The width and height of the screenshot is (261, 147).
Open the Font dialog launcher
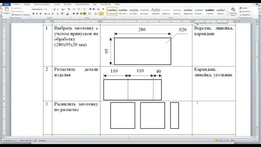point(70,18)
